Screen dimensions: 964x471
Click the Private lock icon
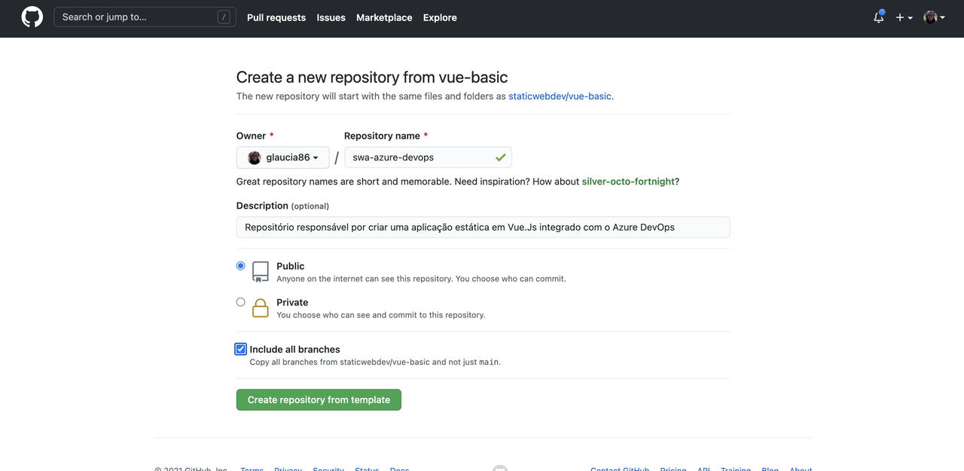click(x=261, y=308)
